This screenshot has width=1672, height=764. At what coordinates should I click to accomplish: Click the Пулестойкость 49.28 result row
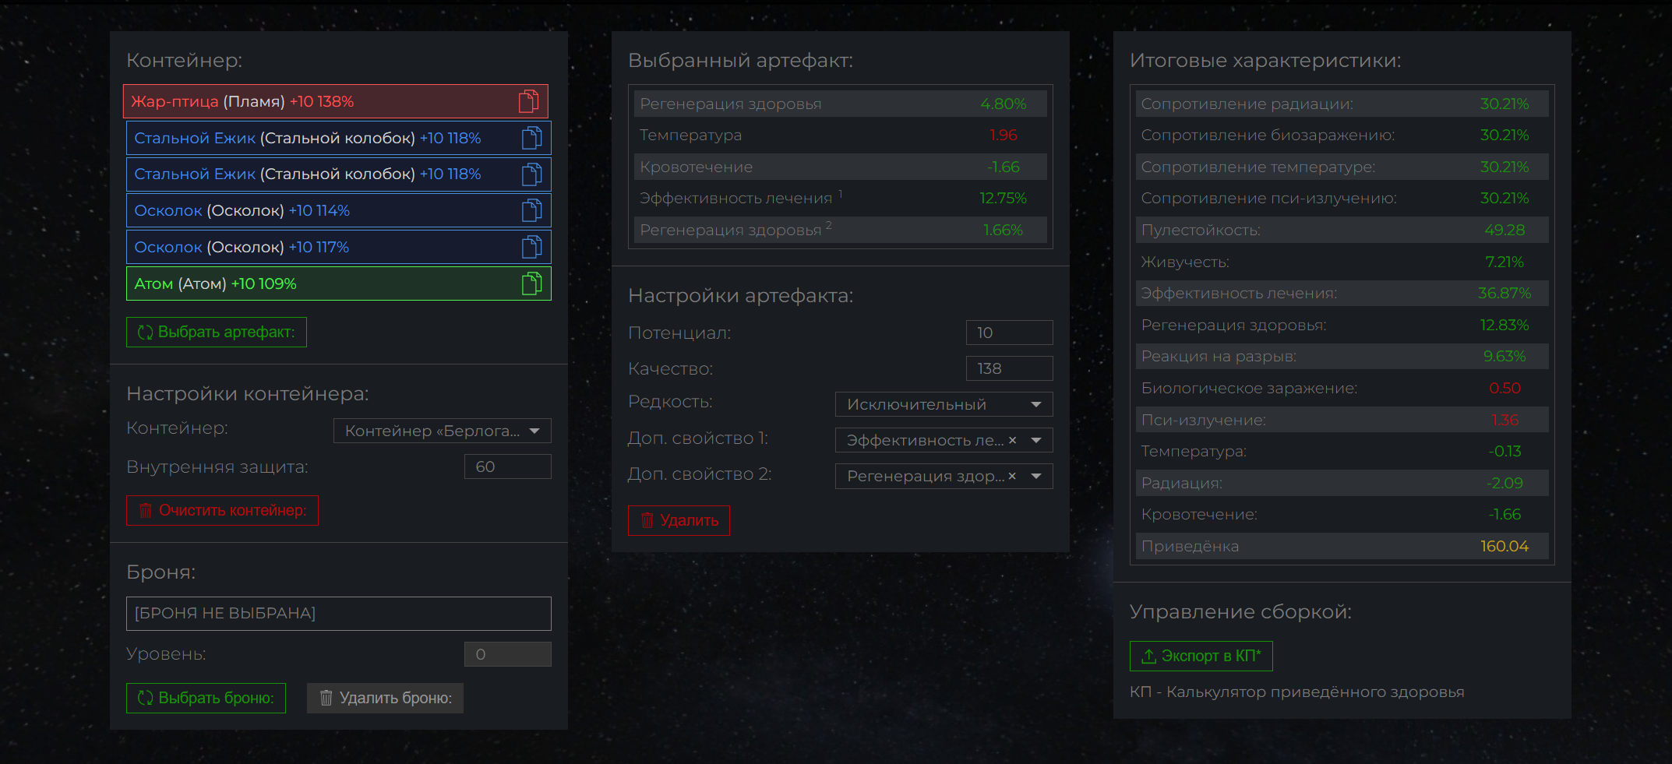point(1342,230)
